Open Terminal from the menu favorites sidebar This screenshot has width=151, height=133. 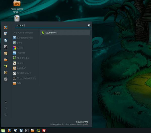tap(6, 47)
